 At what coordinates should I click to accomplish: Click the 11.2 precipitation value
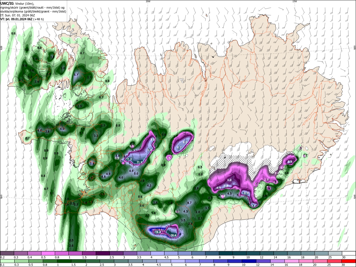[x=140, y=162]
